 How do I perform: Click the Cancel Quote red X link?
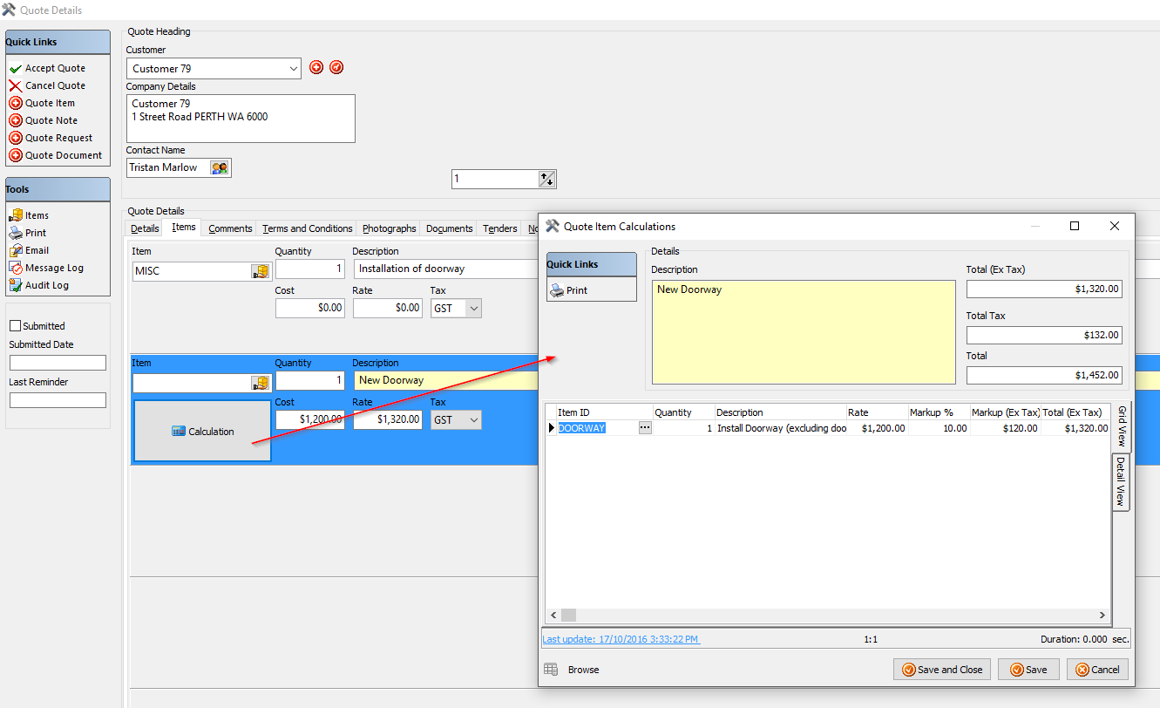tap(54, 85)
